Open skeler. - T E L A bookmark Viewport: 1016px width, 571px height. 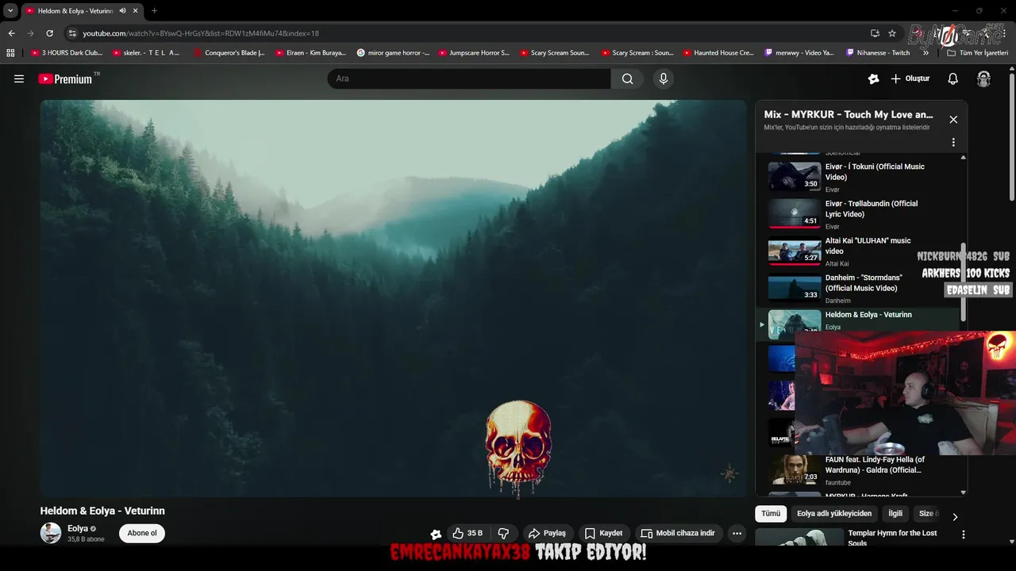[x=146, y=53]
